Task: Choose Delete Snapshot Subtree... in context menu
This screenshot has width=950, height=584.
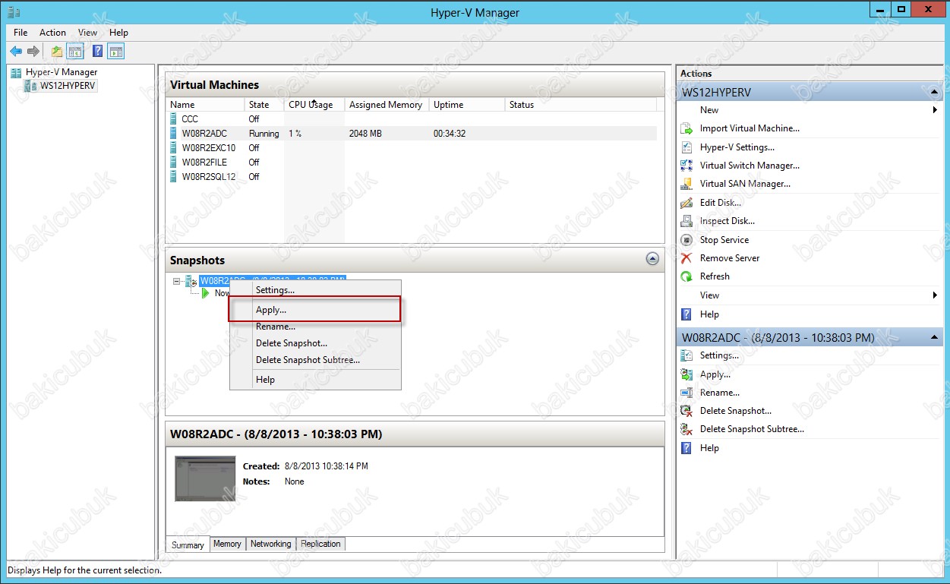Action: click(x=315, y=360)
